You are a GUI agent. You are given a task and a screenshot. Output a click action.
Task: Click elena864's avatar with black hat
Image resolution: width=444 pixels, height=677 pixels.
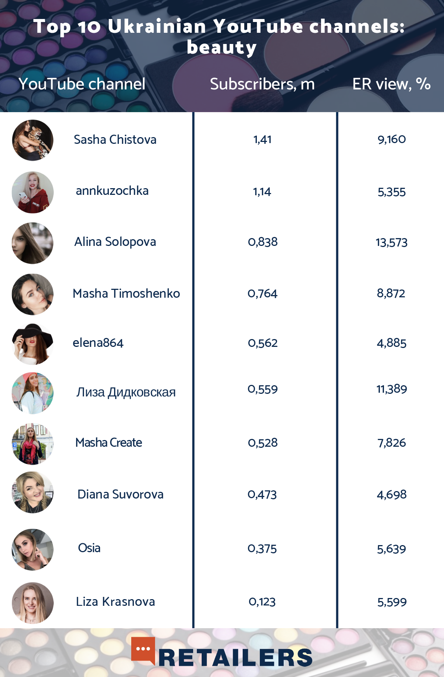click(x=33, y=344)
